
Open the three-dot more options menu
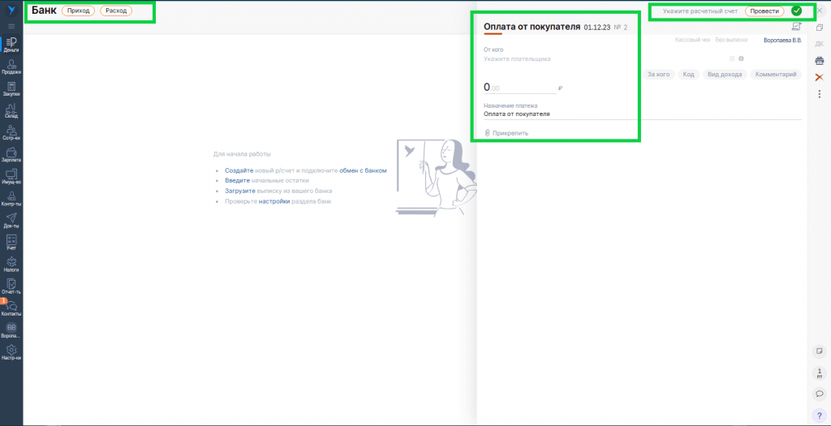[x=819, y=94]
